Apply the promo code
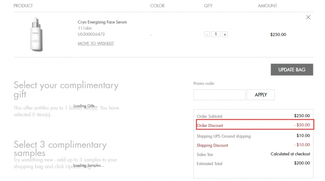Screen dimensions: 325x181 pos(260,95)
